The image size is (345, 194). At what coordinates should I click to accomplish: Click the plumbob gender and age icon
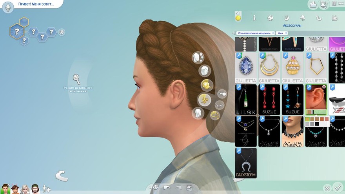point(8,8)
